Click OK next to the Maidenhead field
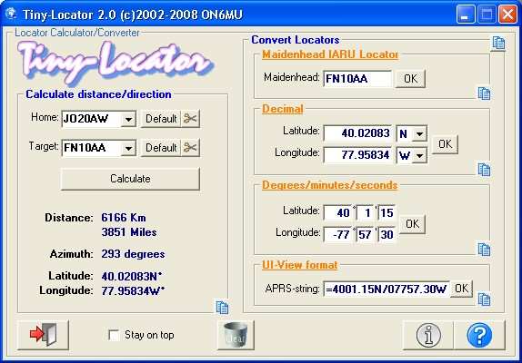Viewport: 522px width, 363px height. click(410, 79)
